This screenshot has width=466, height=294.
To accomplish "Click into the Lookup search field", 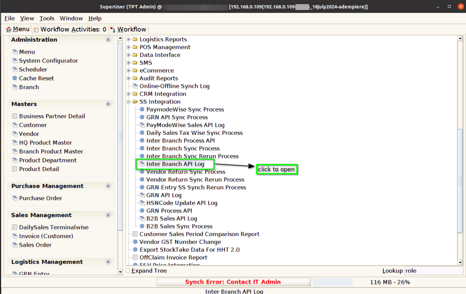I will pos(434,270).
